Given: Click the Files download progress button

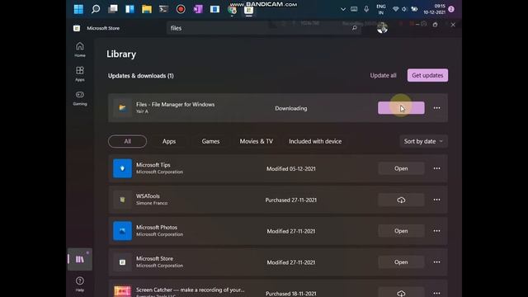Looking at the screenshot, I should click(401, 108).
